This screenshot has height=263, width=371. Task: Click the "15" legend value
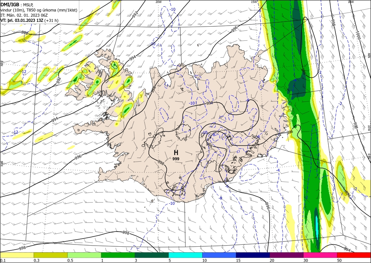238,260
